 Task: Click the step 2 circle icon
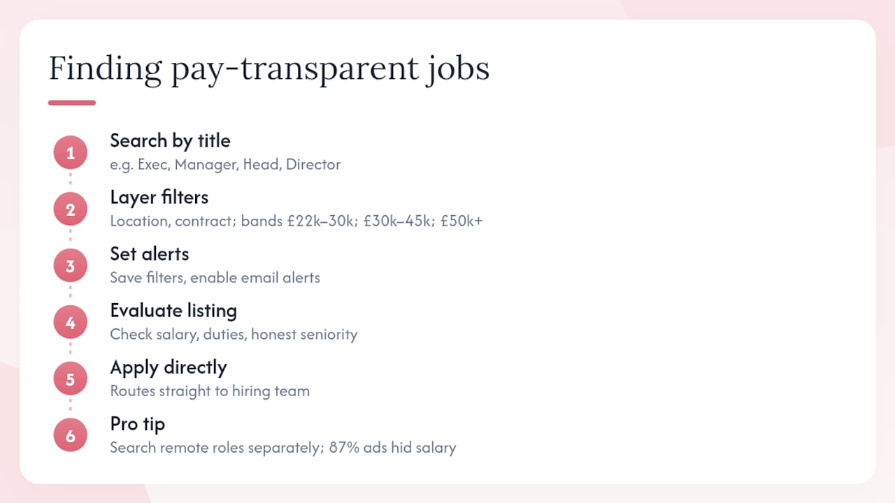click(70, 210)
